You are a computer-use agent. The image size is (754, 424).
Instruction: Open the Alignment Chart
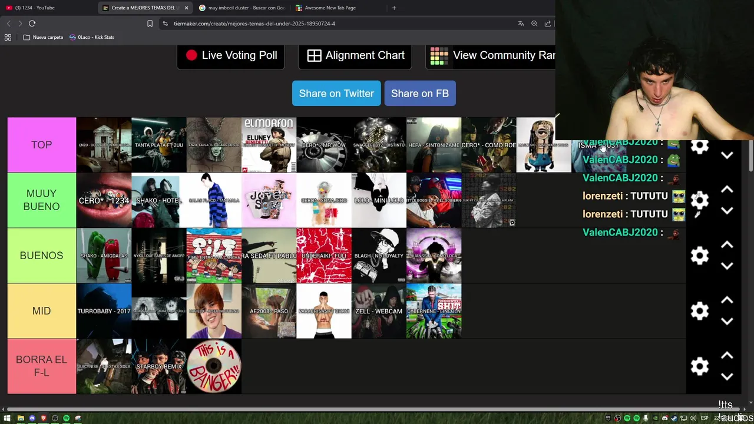(355, 55)
